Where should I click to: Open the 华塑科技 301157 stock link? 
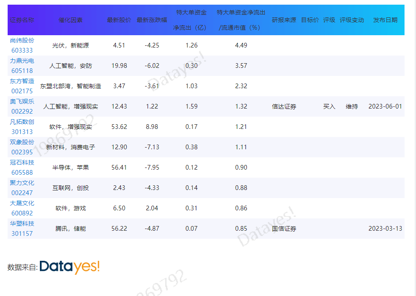pyautogui.click(x=22, y=229)
